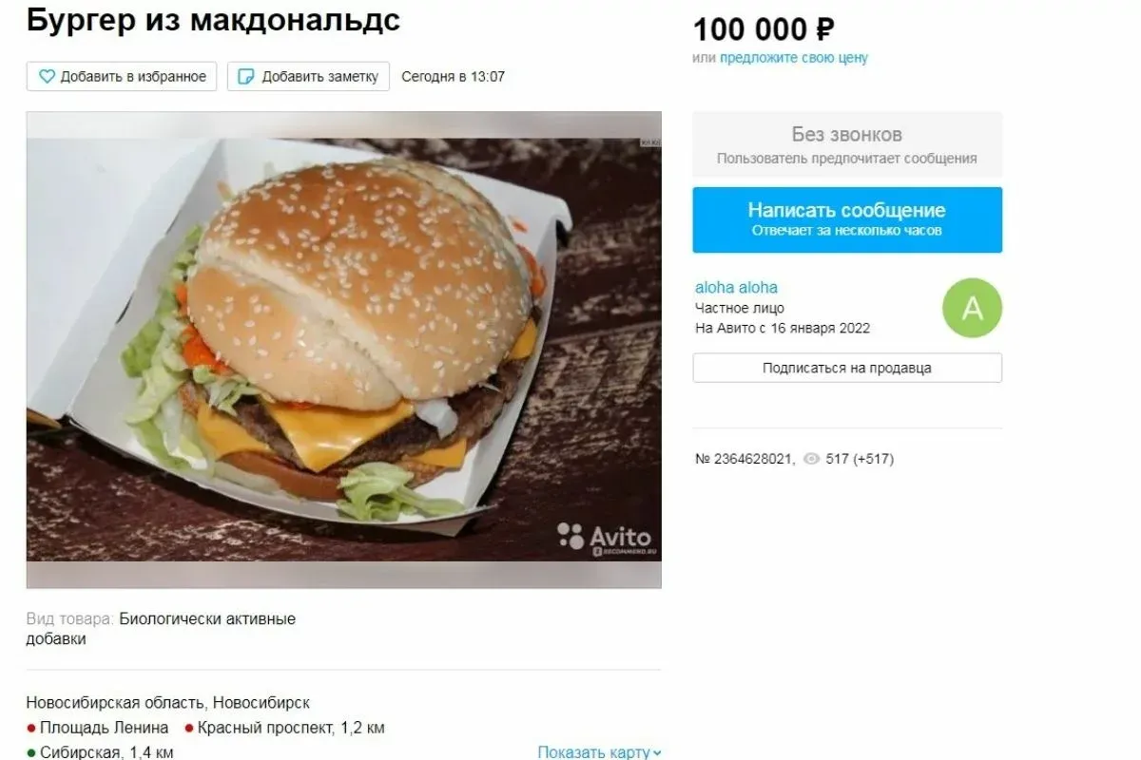Click the red dot beside Красный проспект

tap(189, 729)
